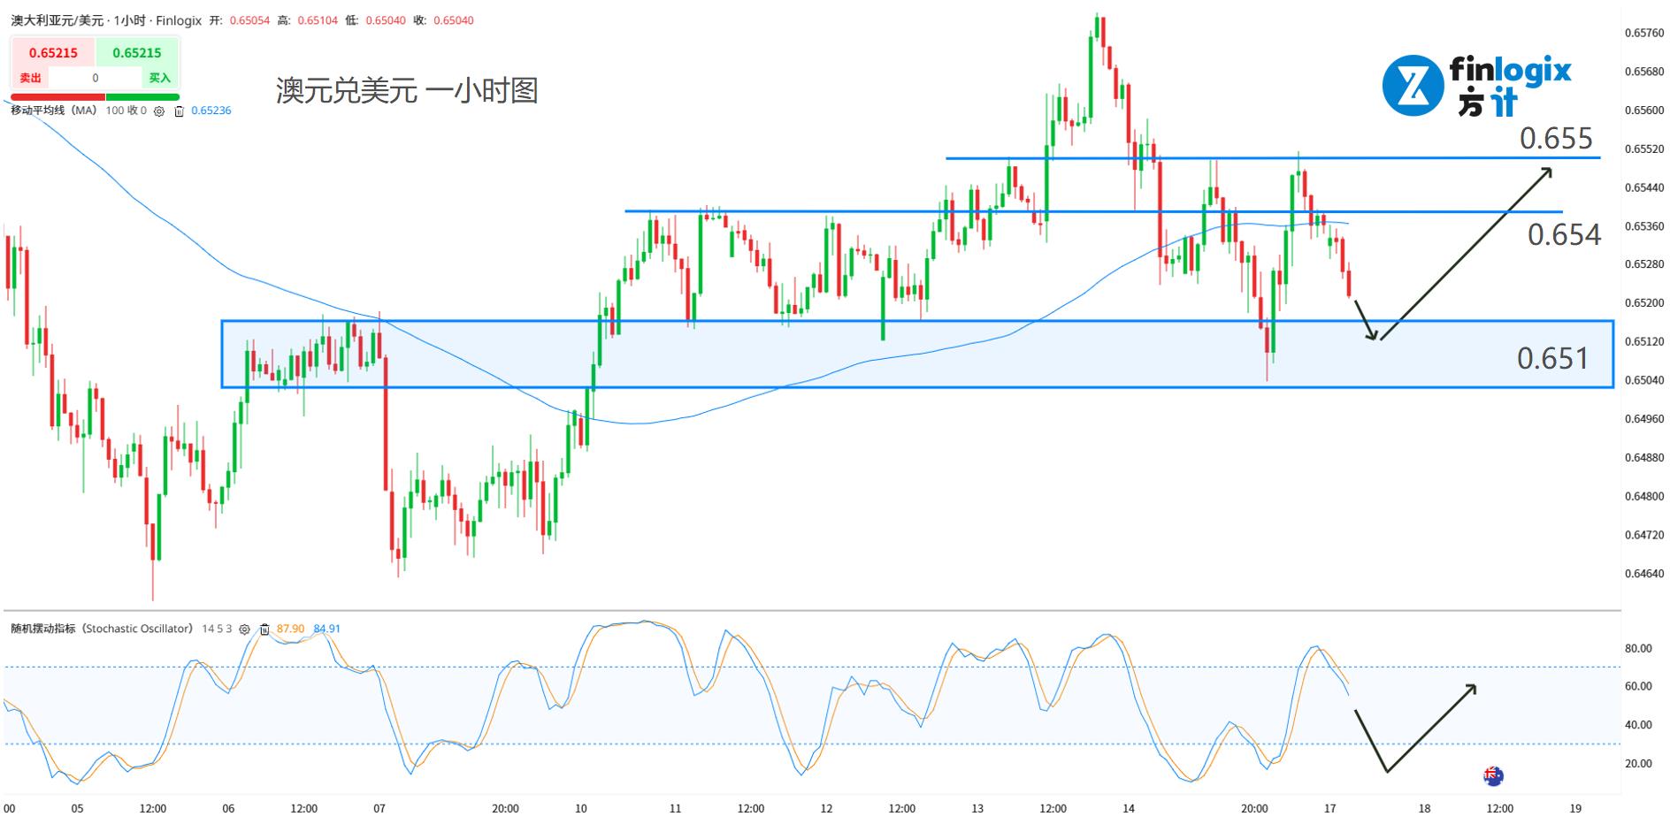Image resolution: width=1670 pixels, height=824 pixels.
Task: Click the Finlogix Z logo icon
Action: [x=1412, y=86]
